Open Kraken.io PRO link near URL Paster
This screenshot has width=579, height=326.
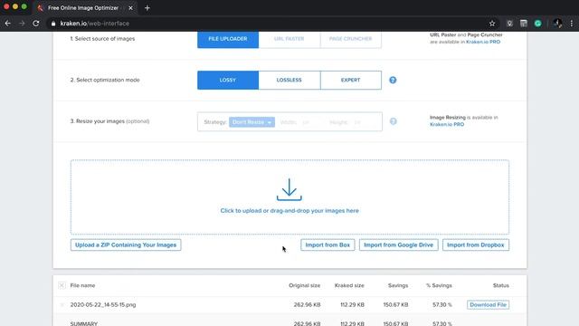[483, 42]
